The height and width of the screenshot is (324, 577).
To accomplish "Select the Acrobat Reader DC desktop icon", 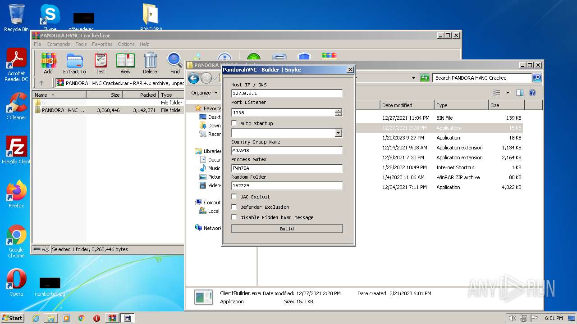I will point(16,65).
